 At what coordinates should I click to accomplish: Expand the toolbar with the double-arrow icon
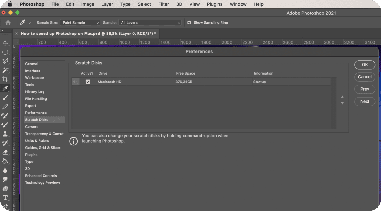pos(2,30)
